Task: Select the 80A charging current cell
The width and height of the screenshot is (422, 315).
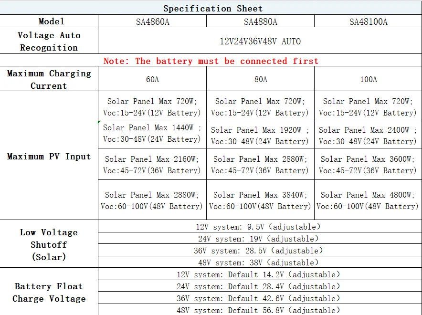Action: coord(260,79)
